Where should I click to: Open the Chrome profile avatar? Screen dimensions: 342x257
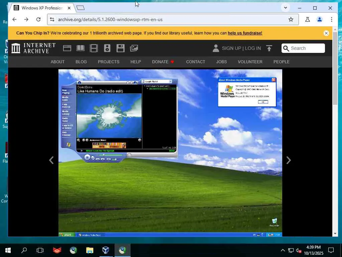pos(320,19)
